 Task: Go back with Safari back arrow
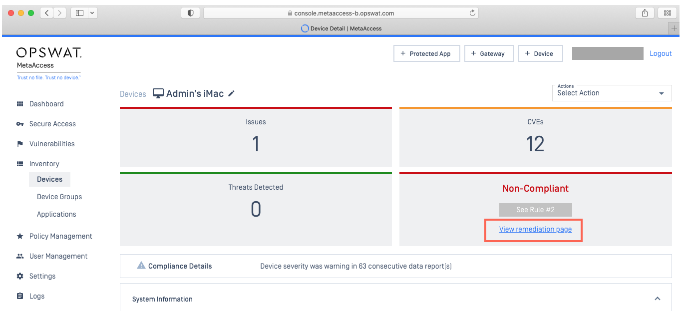(x=46, y=13)
